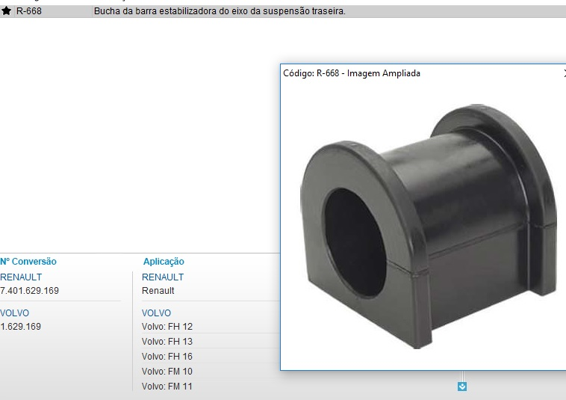566x400 pixels.
Task: Select the Renault application entry
Action: point(158,291)
